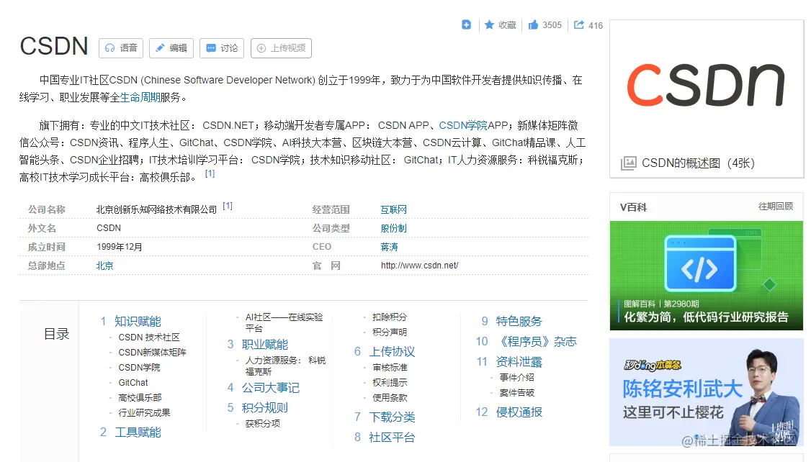Go to 权利提示 subsection
The image size is (811, 462).
pos(390,382)
